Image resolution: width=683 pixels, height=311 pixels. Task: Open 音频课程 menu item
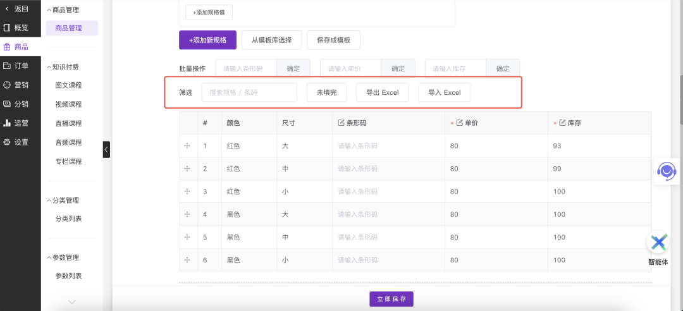[x=68, y=142]
